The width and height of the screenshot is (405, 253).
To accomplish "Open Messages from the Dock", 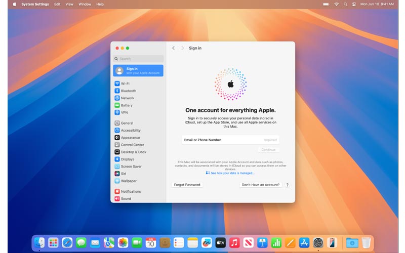I will 81,243.
